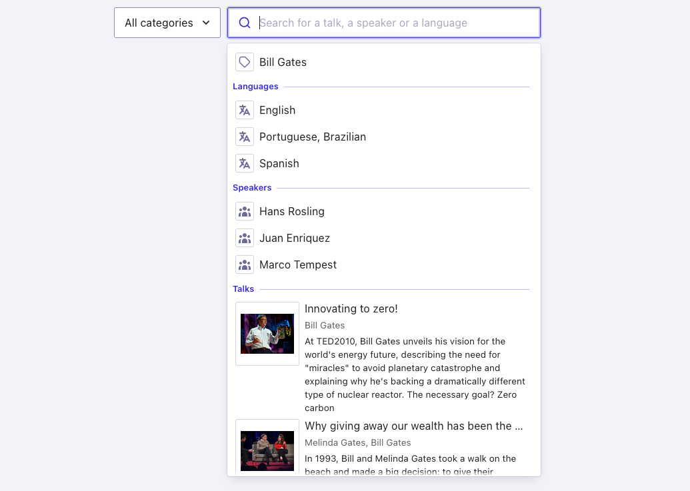The image size is (690, 491).
Task: Select speaker Hans Rosling
Action: pos(384,211)
